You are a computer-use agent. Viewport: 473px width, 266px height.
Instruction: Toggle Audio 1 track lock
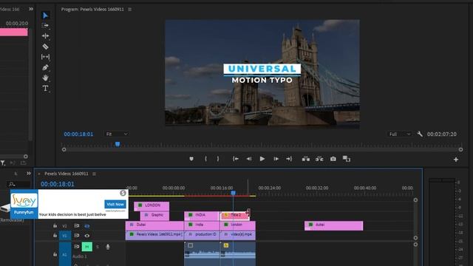pyautogui.click(x=55, y=254)
